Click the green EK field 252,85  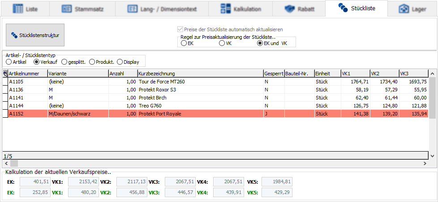(35, 192)
